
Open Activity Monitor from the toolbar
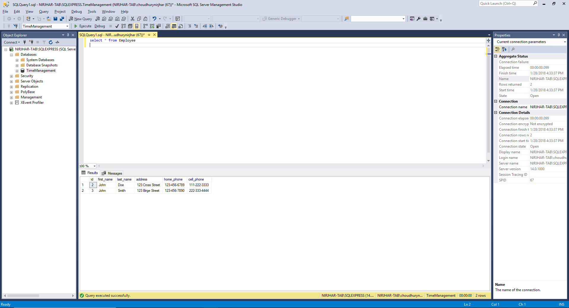click(x=178, y=19)
